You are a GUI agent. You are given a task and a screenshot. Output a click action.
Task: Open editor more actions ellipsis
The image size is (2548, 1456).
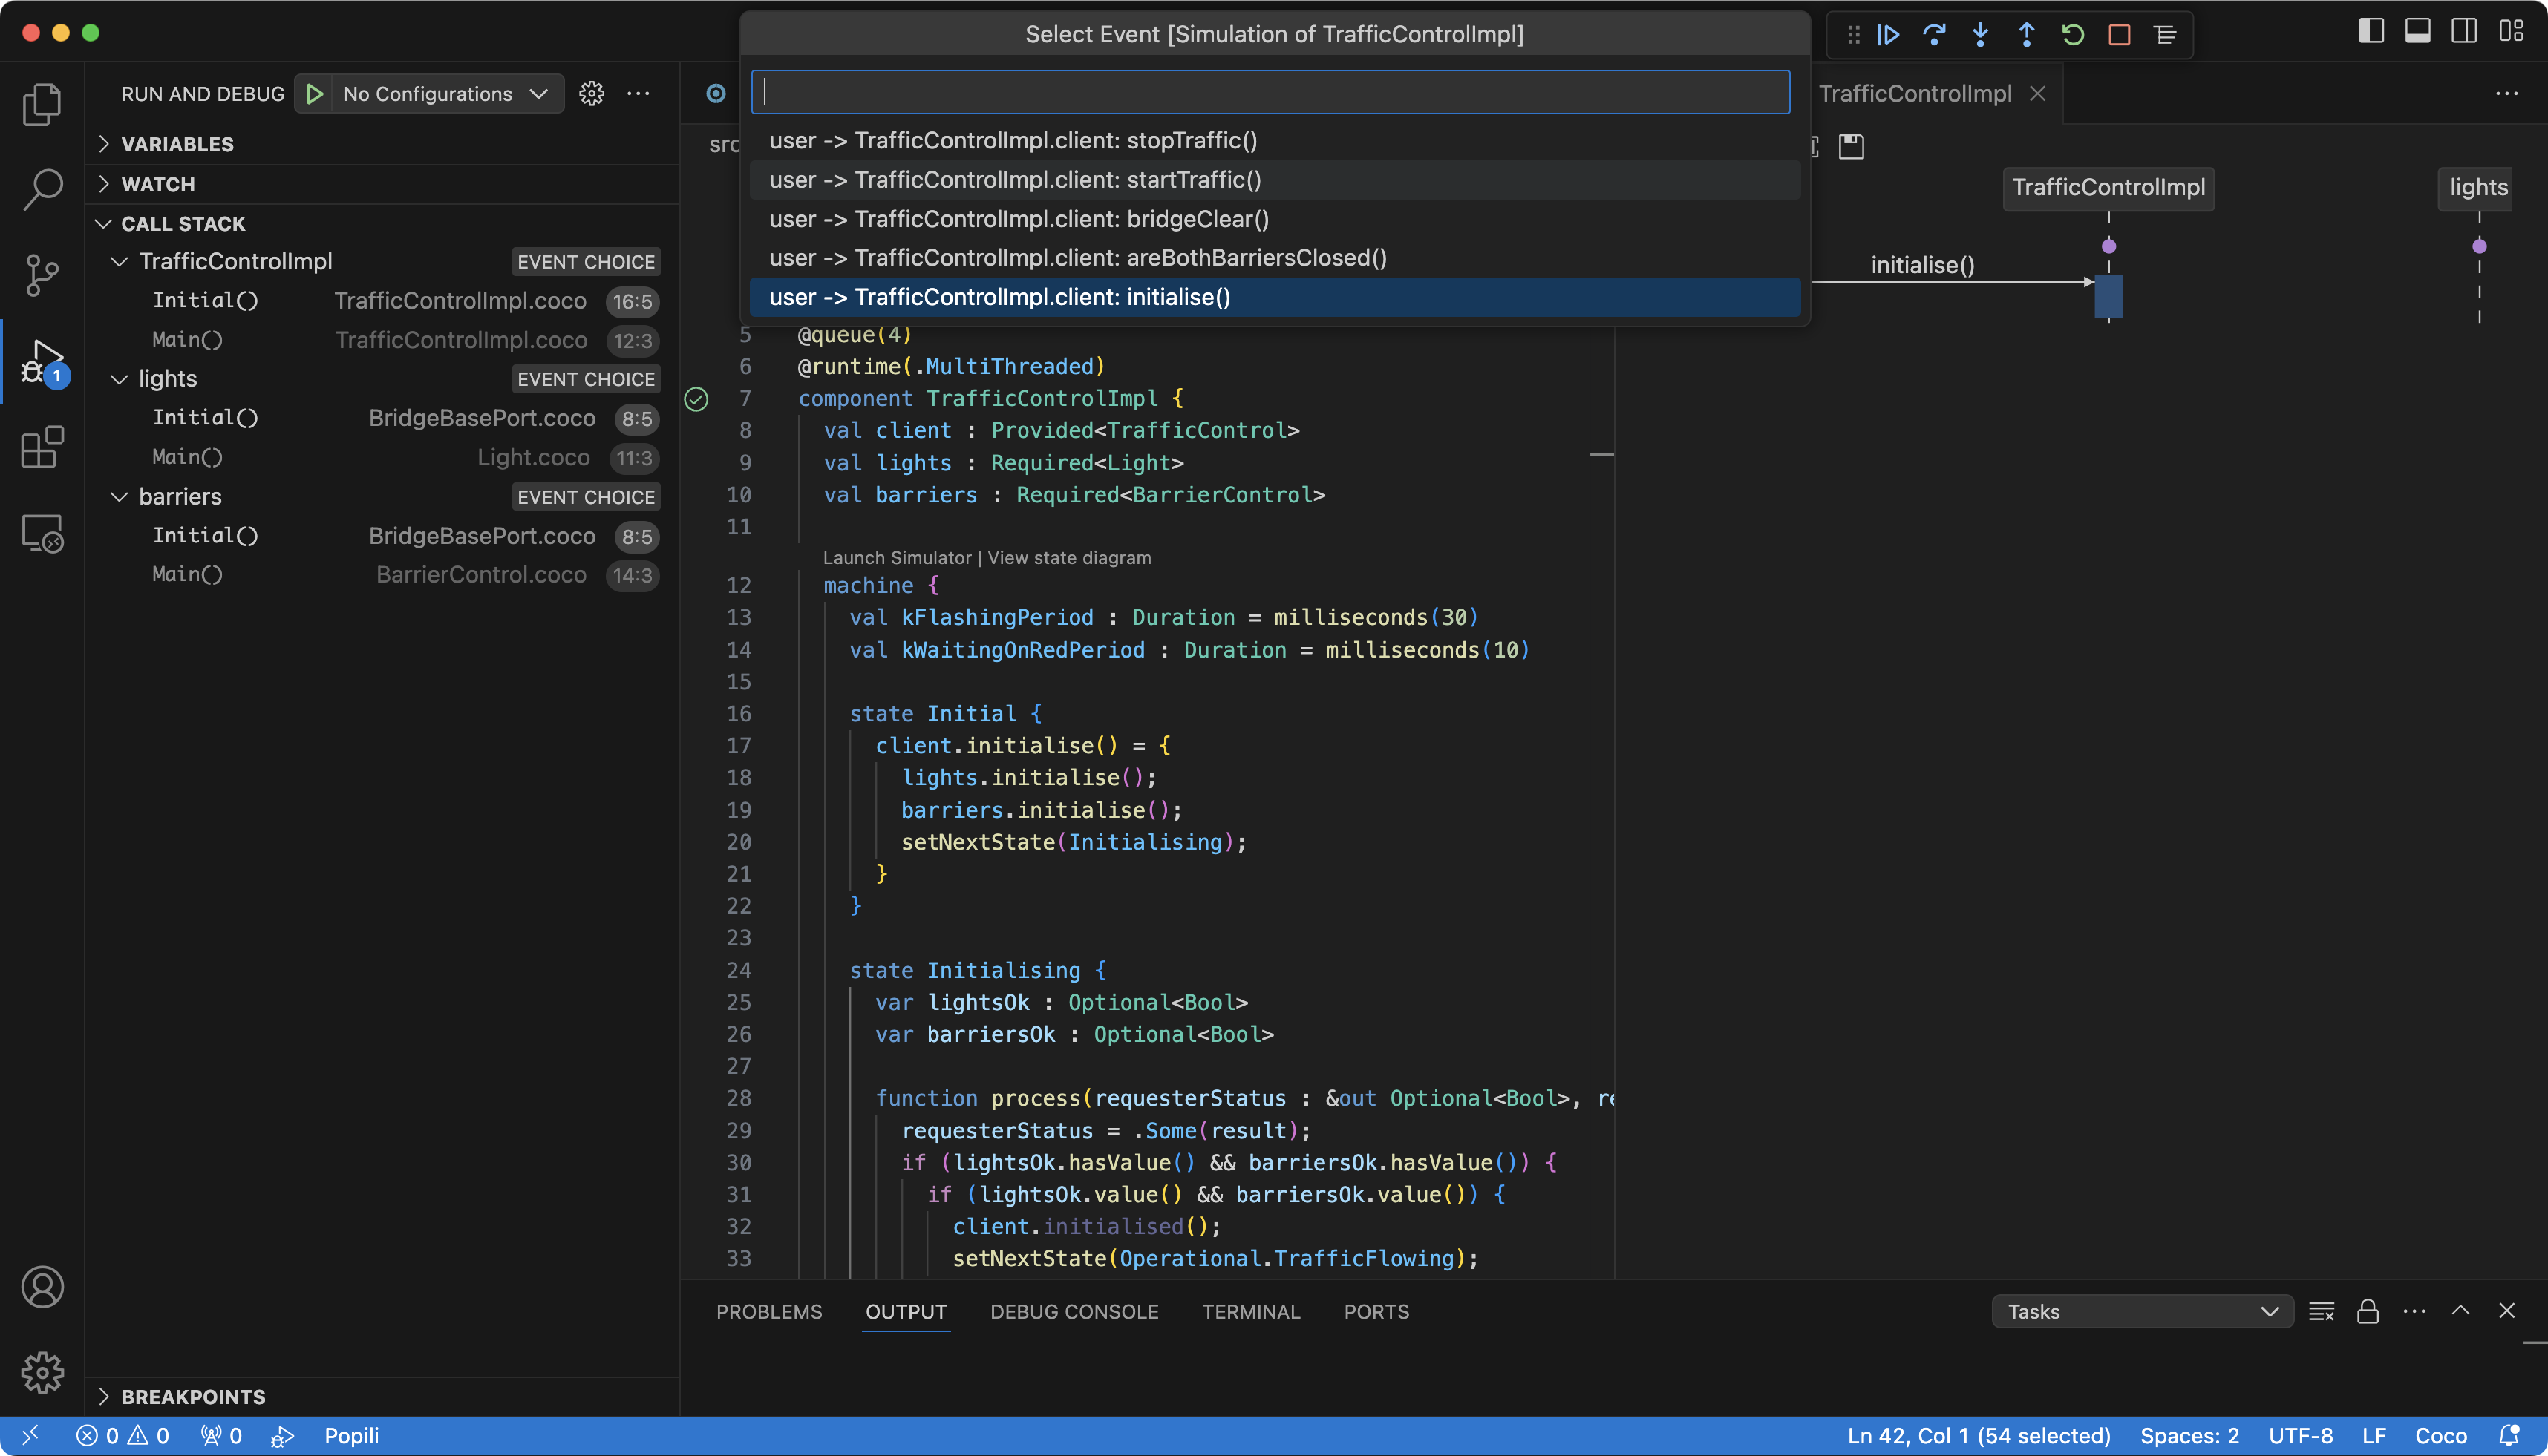click(2506, 94)
